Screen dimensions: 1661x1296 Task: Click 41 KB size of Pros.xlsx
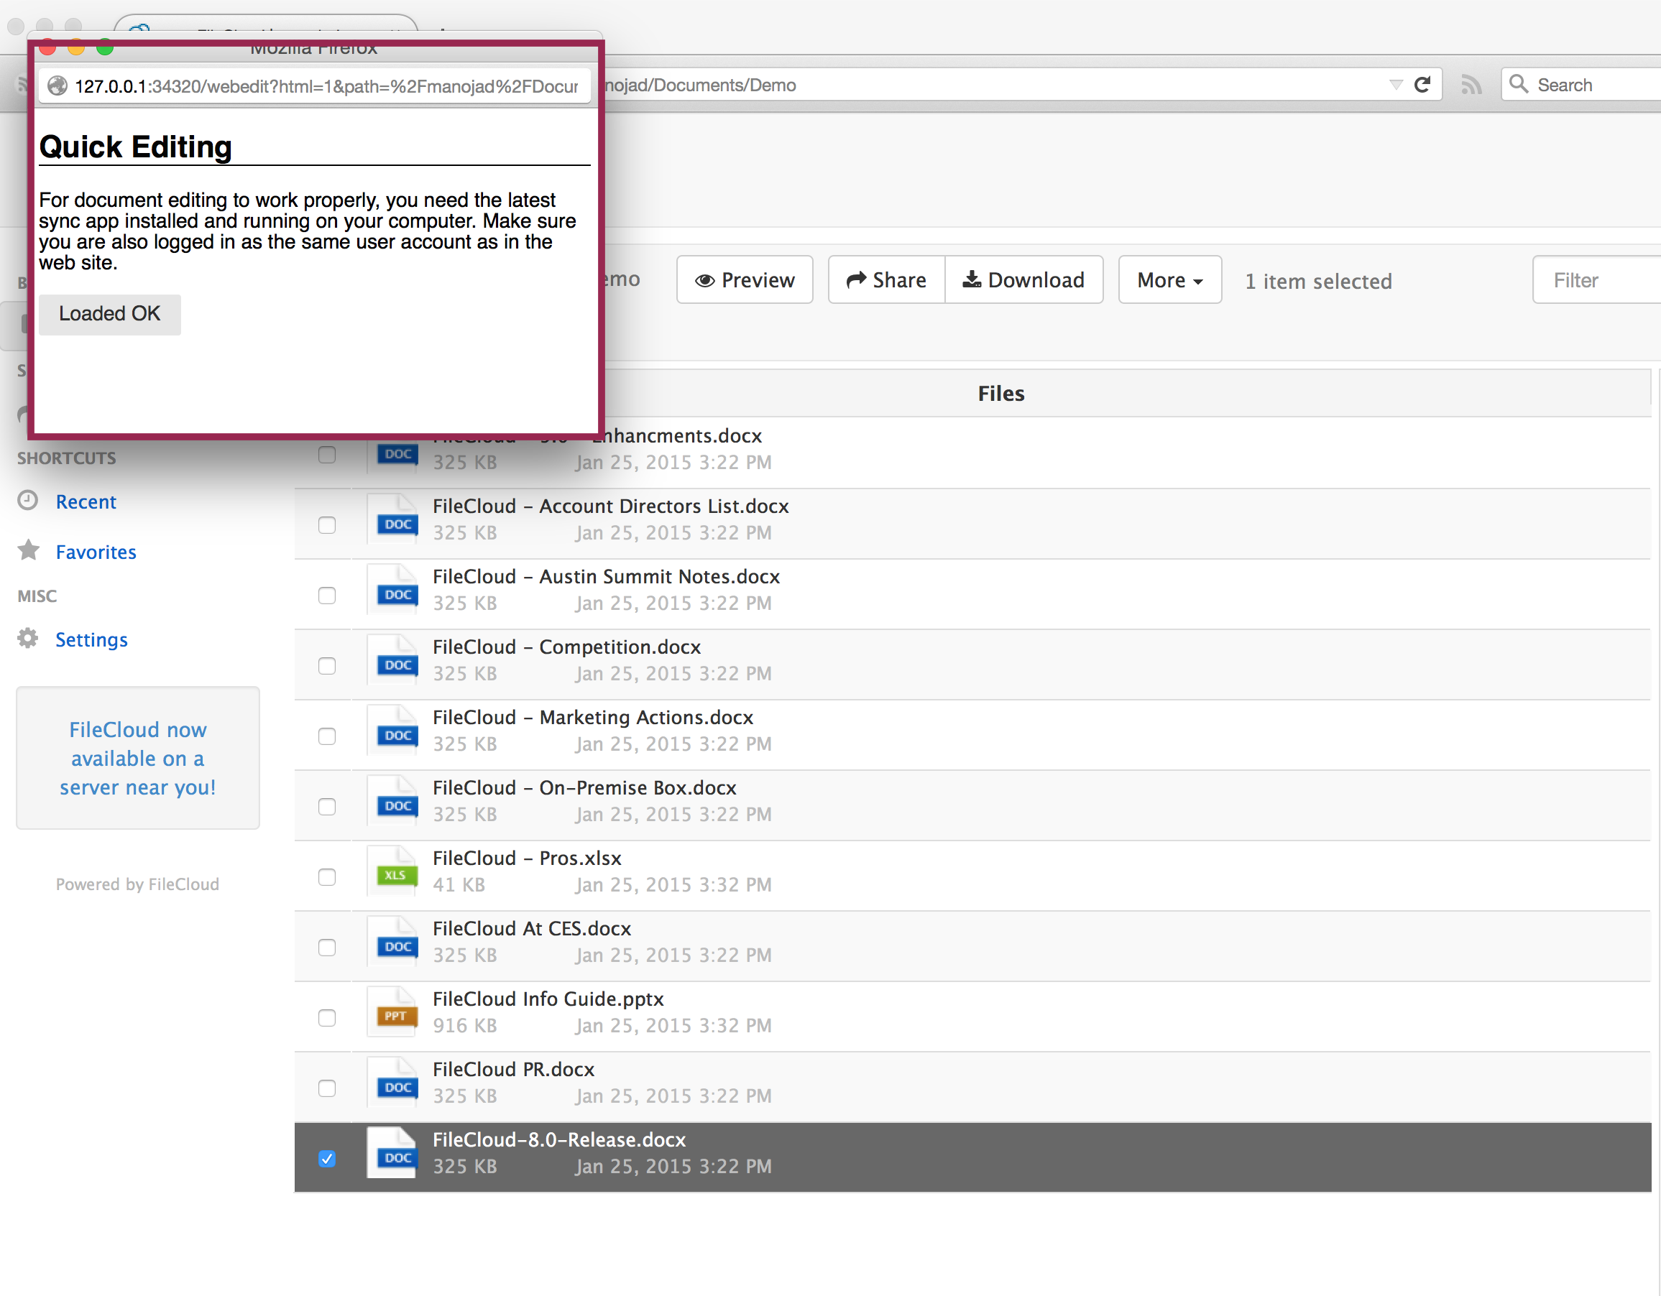tap(459, 885)
